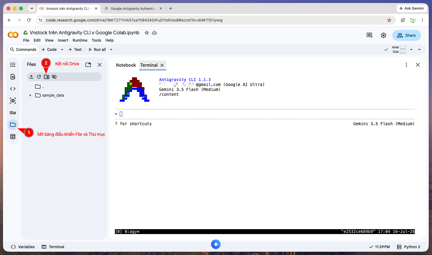The height and width of the screenshot is (255, 432).
Task: Open the Variable inspector sidebar icon
Action: (13, 101)
